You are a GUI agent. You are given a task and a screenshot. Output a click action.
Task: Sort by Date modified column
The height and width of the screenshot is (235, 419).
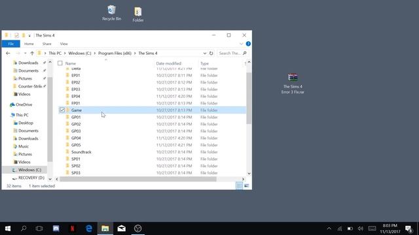tap(169, 63)
